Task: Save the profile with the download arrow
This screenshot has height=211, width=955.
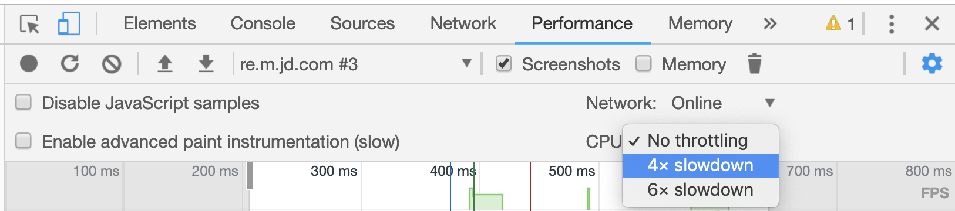Action: [x=206, y=63]
